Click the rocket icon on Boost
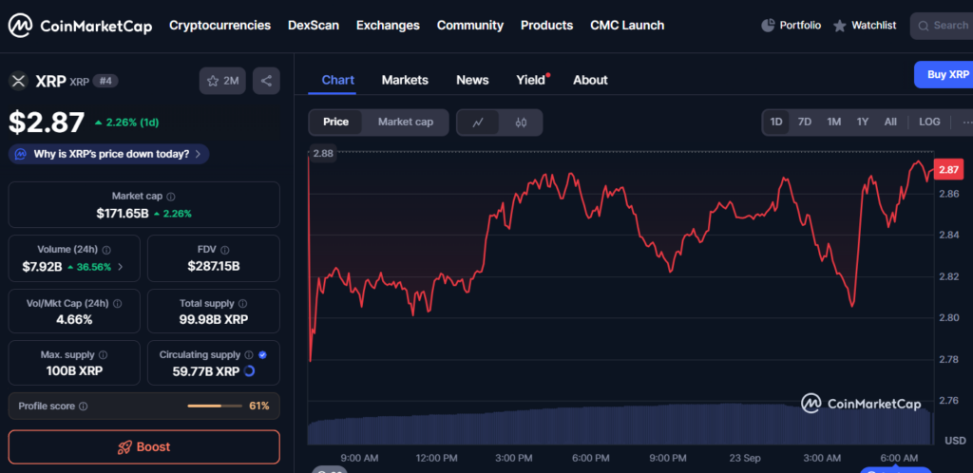The height and width of the screenshot is (473, 973). pyautogui.click(x=124, y=447)
